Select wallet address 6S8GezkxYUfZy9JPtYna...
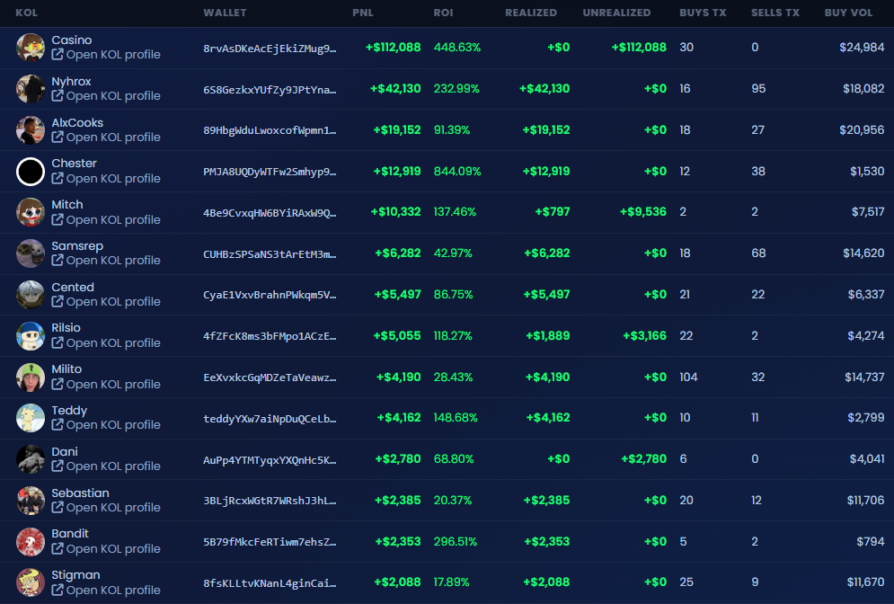This screenshot has height=604, width=894. [270, 90]
